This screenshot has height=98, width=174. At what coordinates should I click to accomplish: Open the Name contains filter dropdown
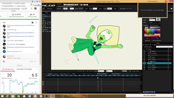(149, 47)
